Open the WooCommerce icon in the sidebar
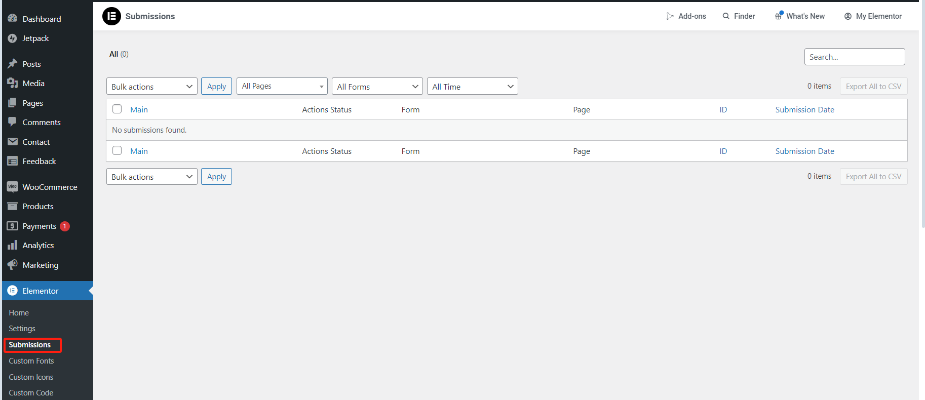This screenshot has width=925, height=400. [13, 187]
